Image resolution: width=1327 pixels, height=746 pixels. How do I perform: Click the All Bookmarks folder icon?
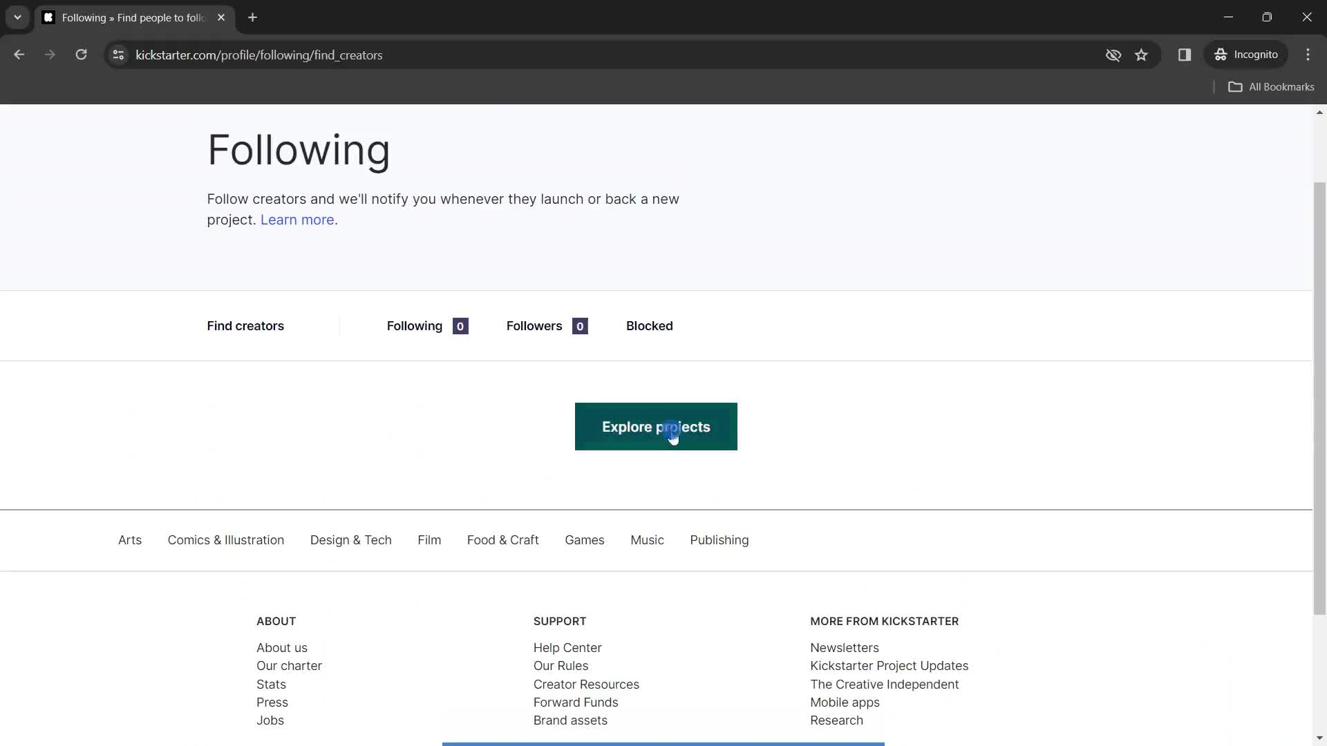(x=1235, y=86)
